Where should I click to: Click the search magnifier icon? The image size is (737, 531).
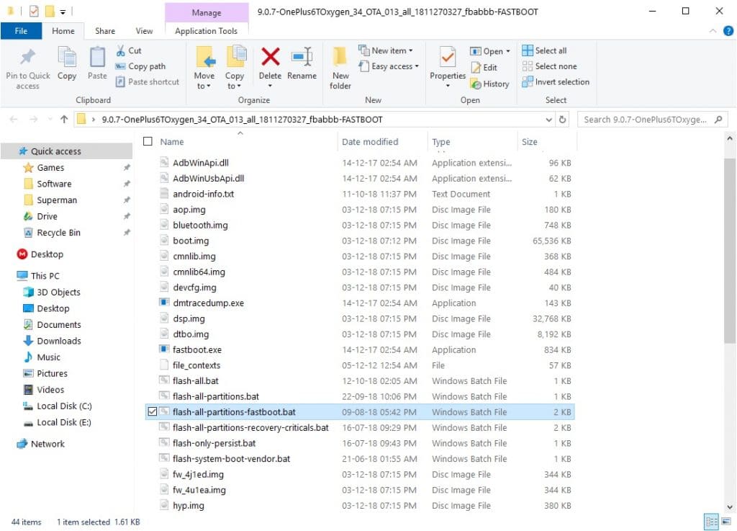coord(718,120)
